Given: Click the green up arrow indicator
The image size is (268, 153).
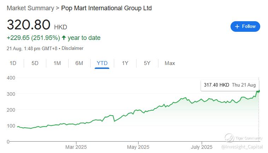Looking at the screenshot, I should click(64, 38).
